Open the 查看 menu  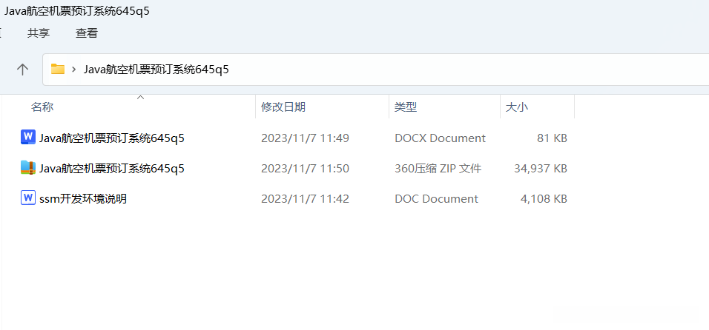click(x=86, y=33)
